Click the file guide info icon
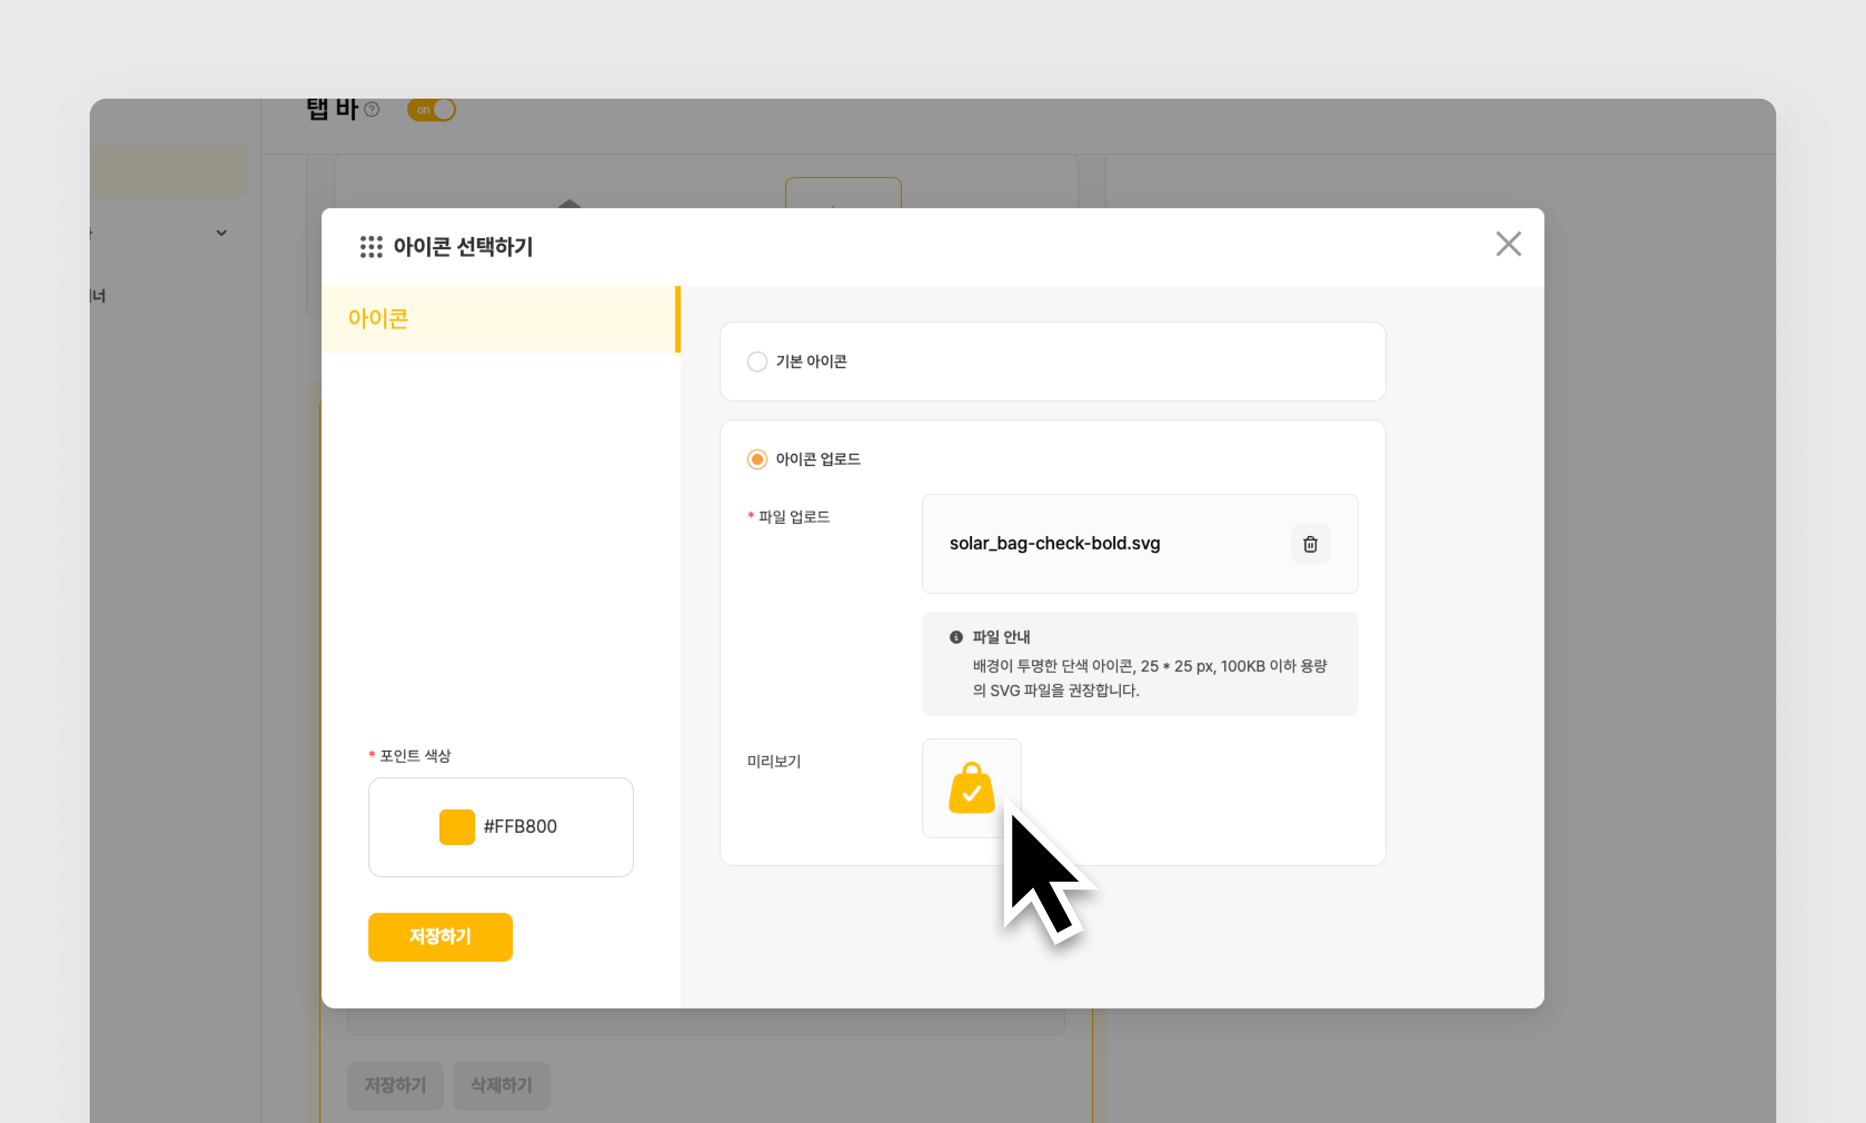The width and height of the screenshot is (1866, 1123). click(x=956, y=637)
